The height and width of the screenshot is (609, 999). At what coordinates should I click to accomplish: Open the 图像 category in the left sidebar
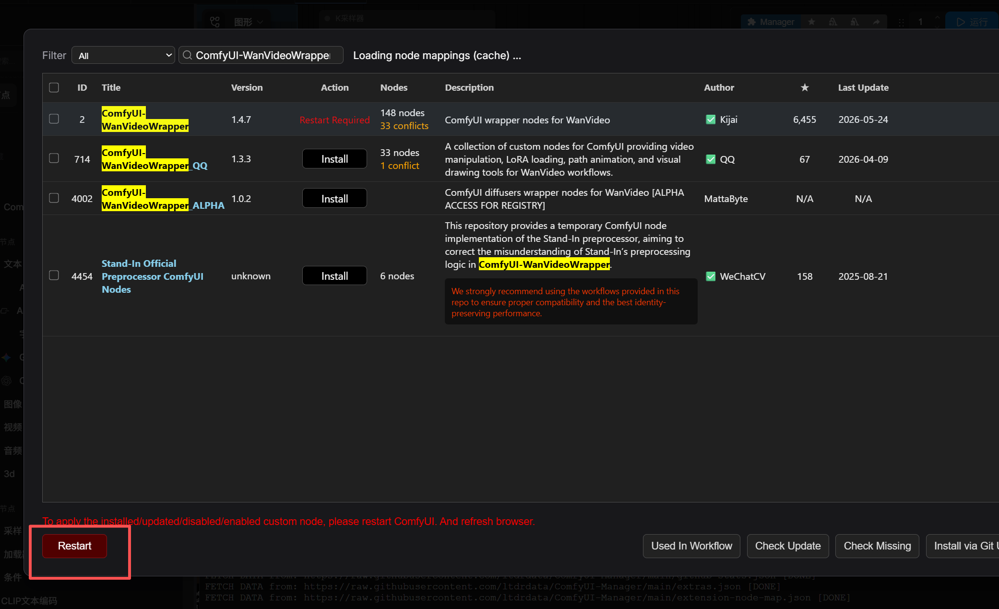13,404
